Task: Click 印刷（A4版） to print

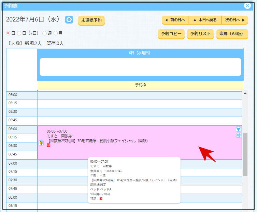Action: coord(232,34)
